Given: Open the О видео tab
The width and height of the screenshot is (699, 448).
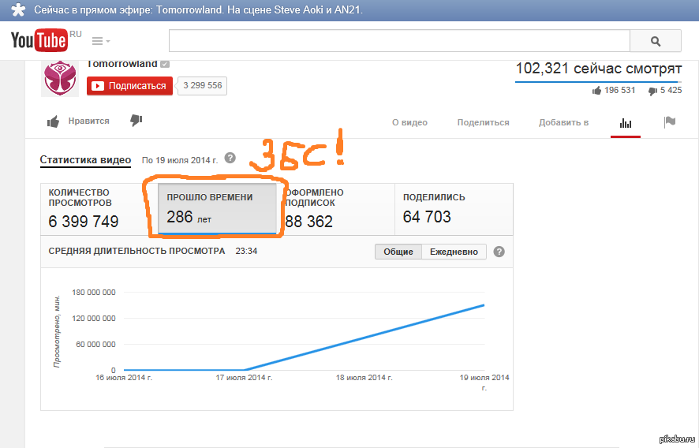Looking at the screenshot, I should click(409, 122).
